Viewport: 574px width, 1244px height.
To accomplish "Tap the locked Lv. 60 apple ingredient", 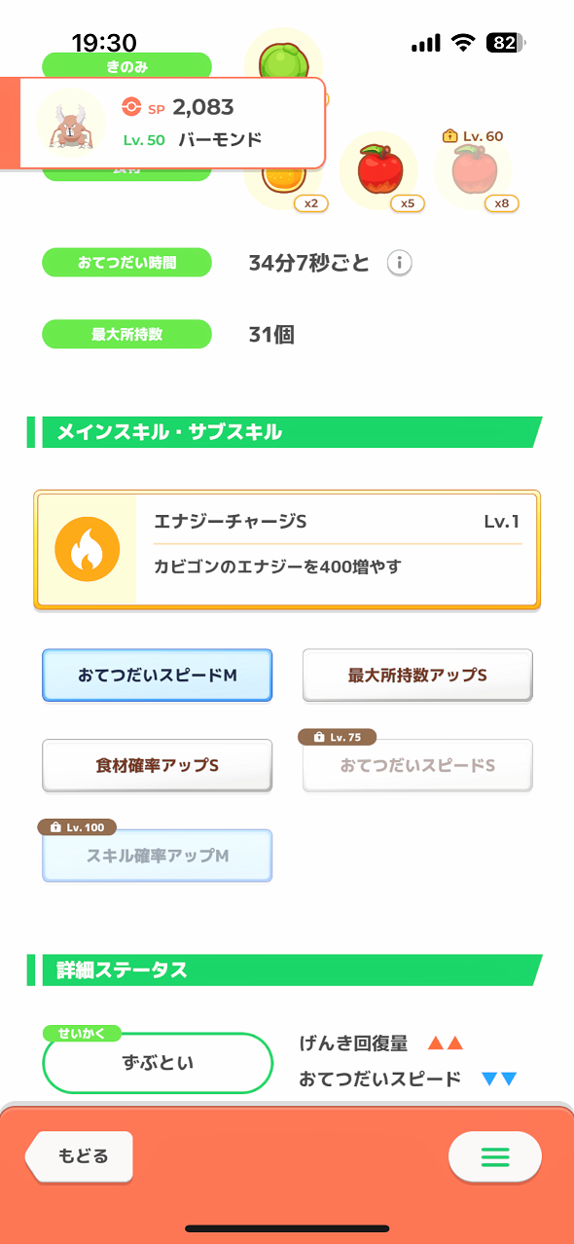I will point(472,171).
